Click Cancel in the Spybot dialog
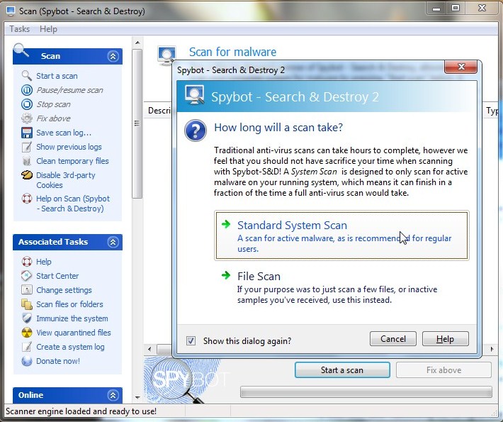This screenshot has height=422, width=503. pos(393,339)
